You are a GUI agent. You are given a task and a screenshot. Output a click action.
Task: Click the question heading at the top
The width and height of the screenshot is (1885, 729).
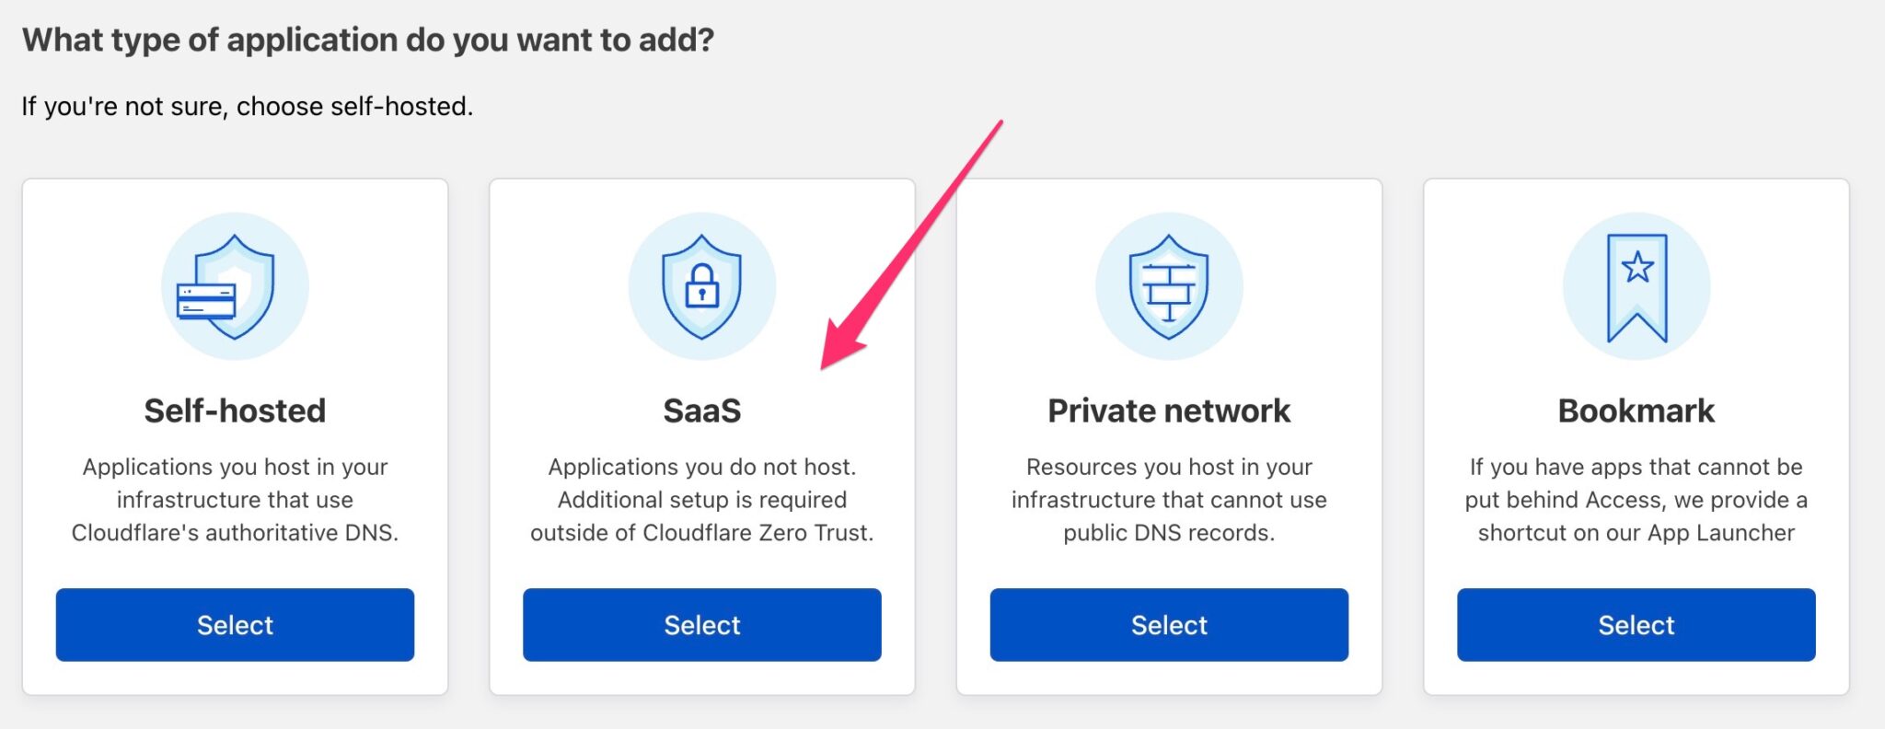368,40
